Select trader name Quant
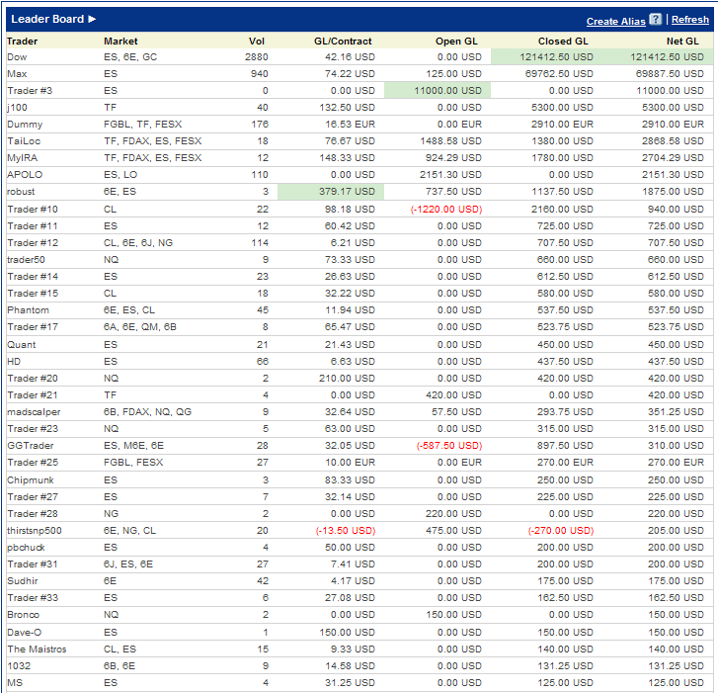Screen dimensions: 718x693 click(x=21, y=345)
